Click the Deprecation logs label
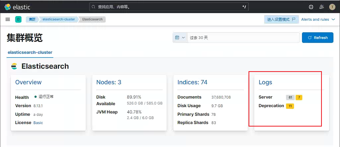 tap(271, 106)
